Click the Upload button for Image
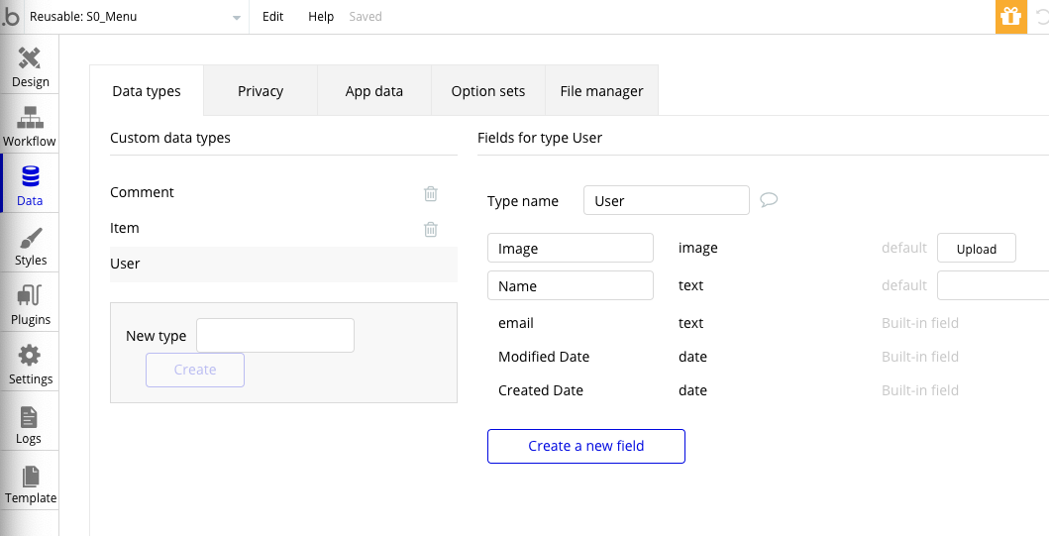 click(976, 249)
